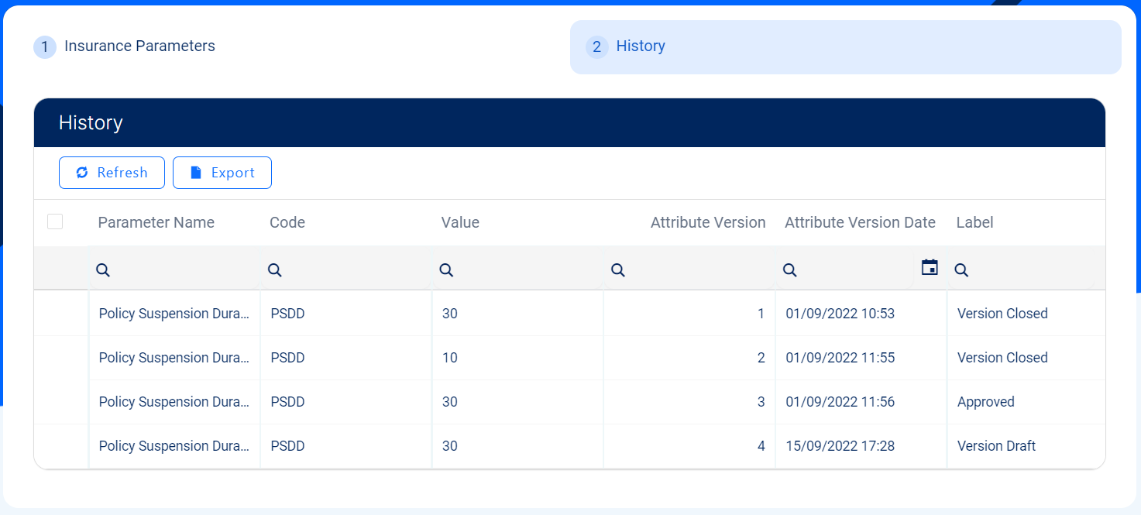Image resolution: width=1141 pixels, height=515 pixels.
Task: Click the Label filter input field
Action: tap(1030, 270)
